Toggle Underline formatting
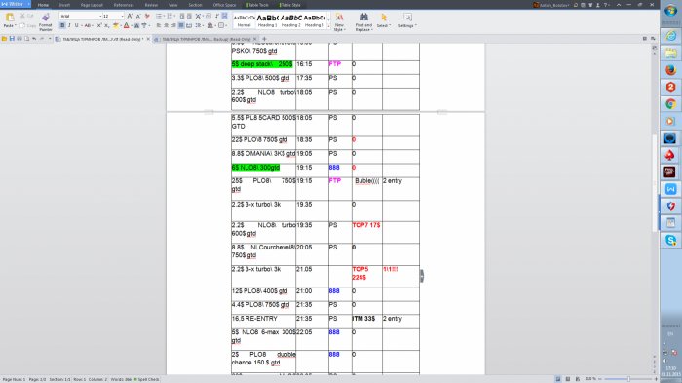 pyautogui.click(x=77, y=26)
